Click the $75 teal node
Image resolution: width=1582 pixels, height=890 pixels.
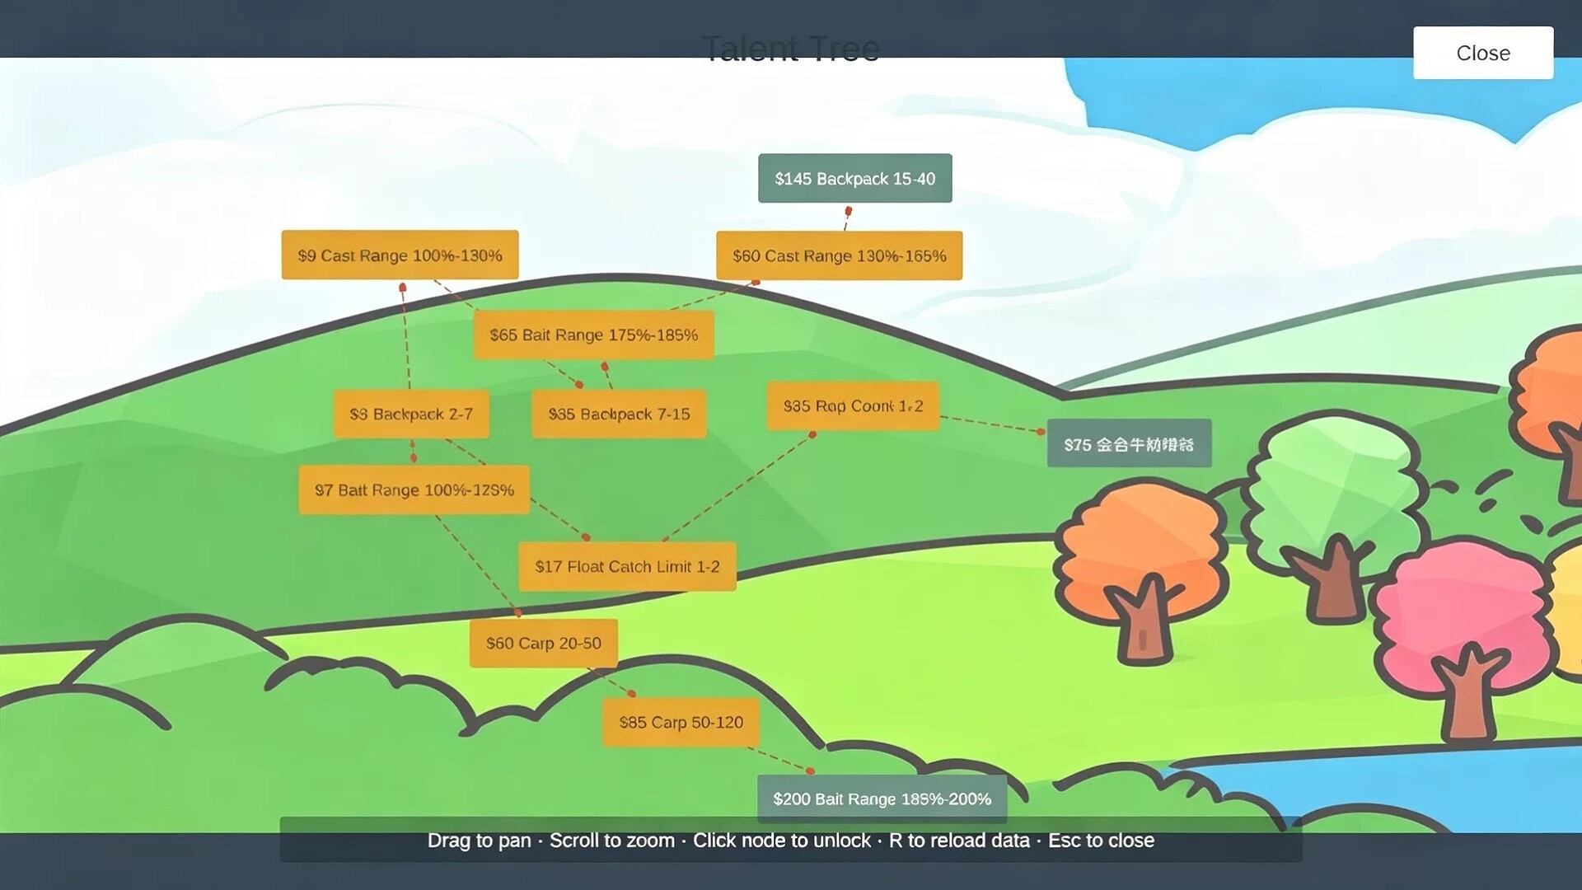point(1129,443)
